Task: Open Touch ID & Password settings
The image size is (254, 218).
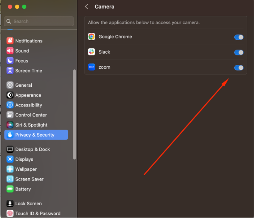Action: click(36, 213)
